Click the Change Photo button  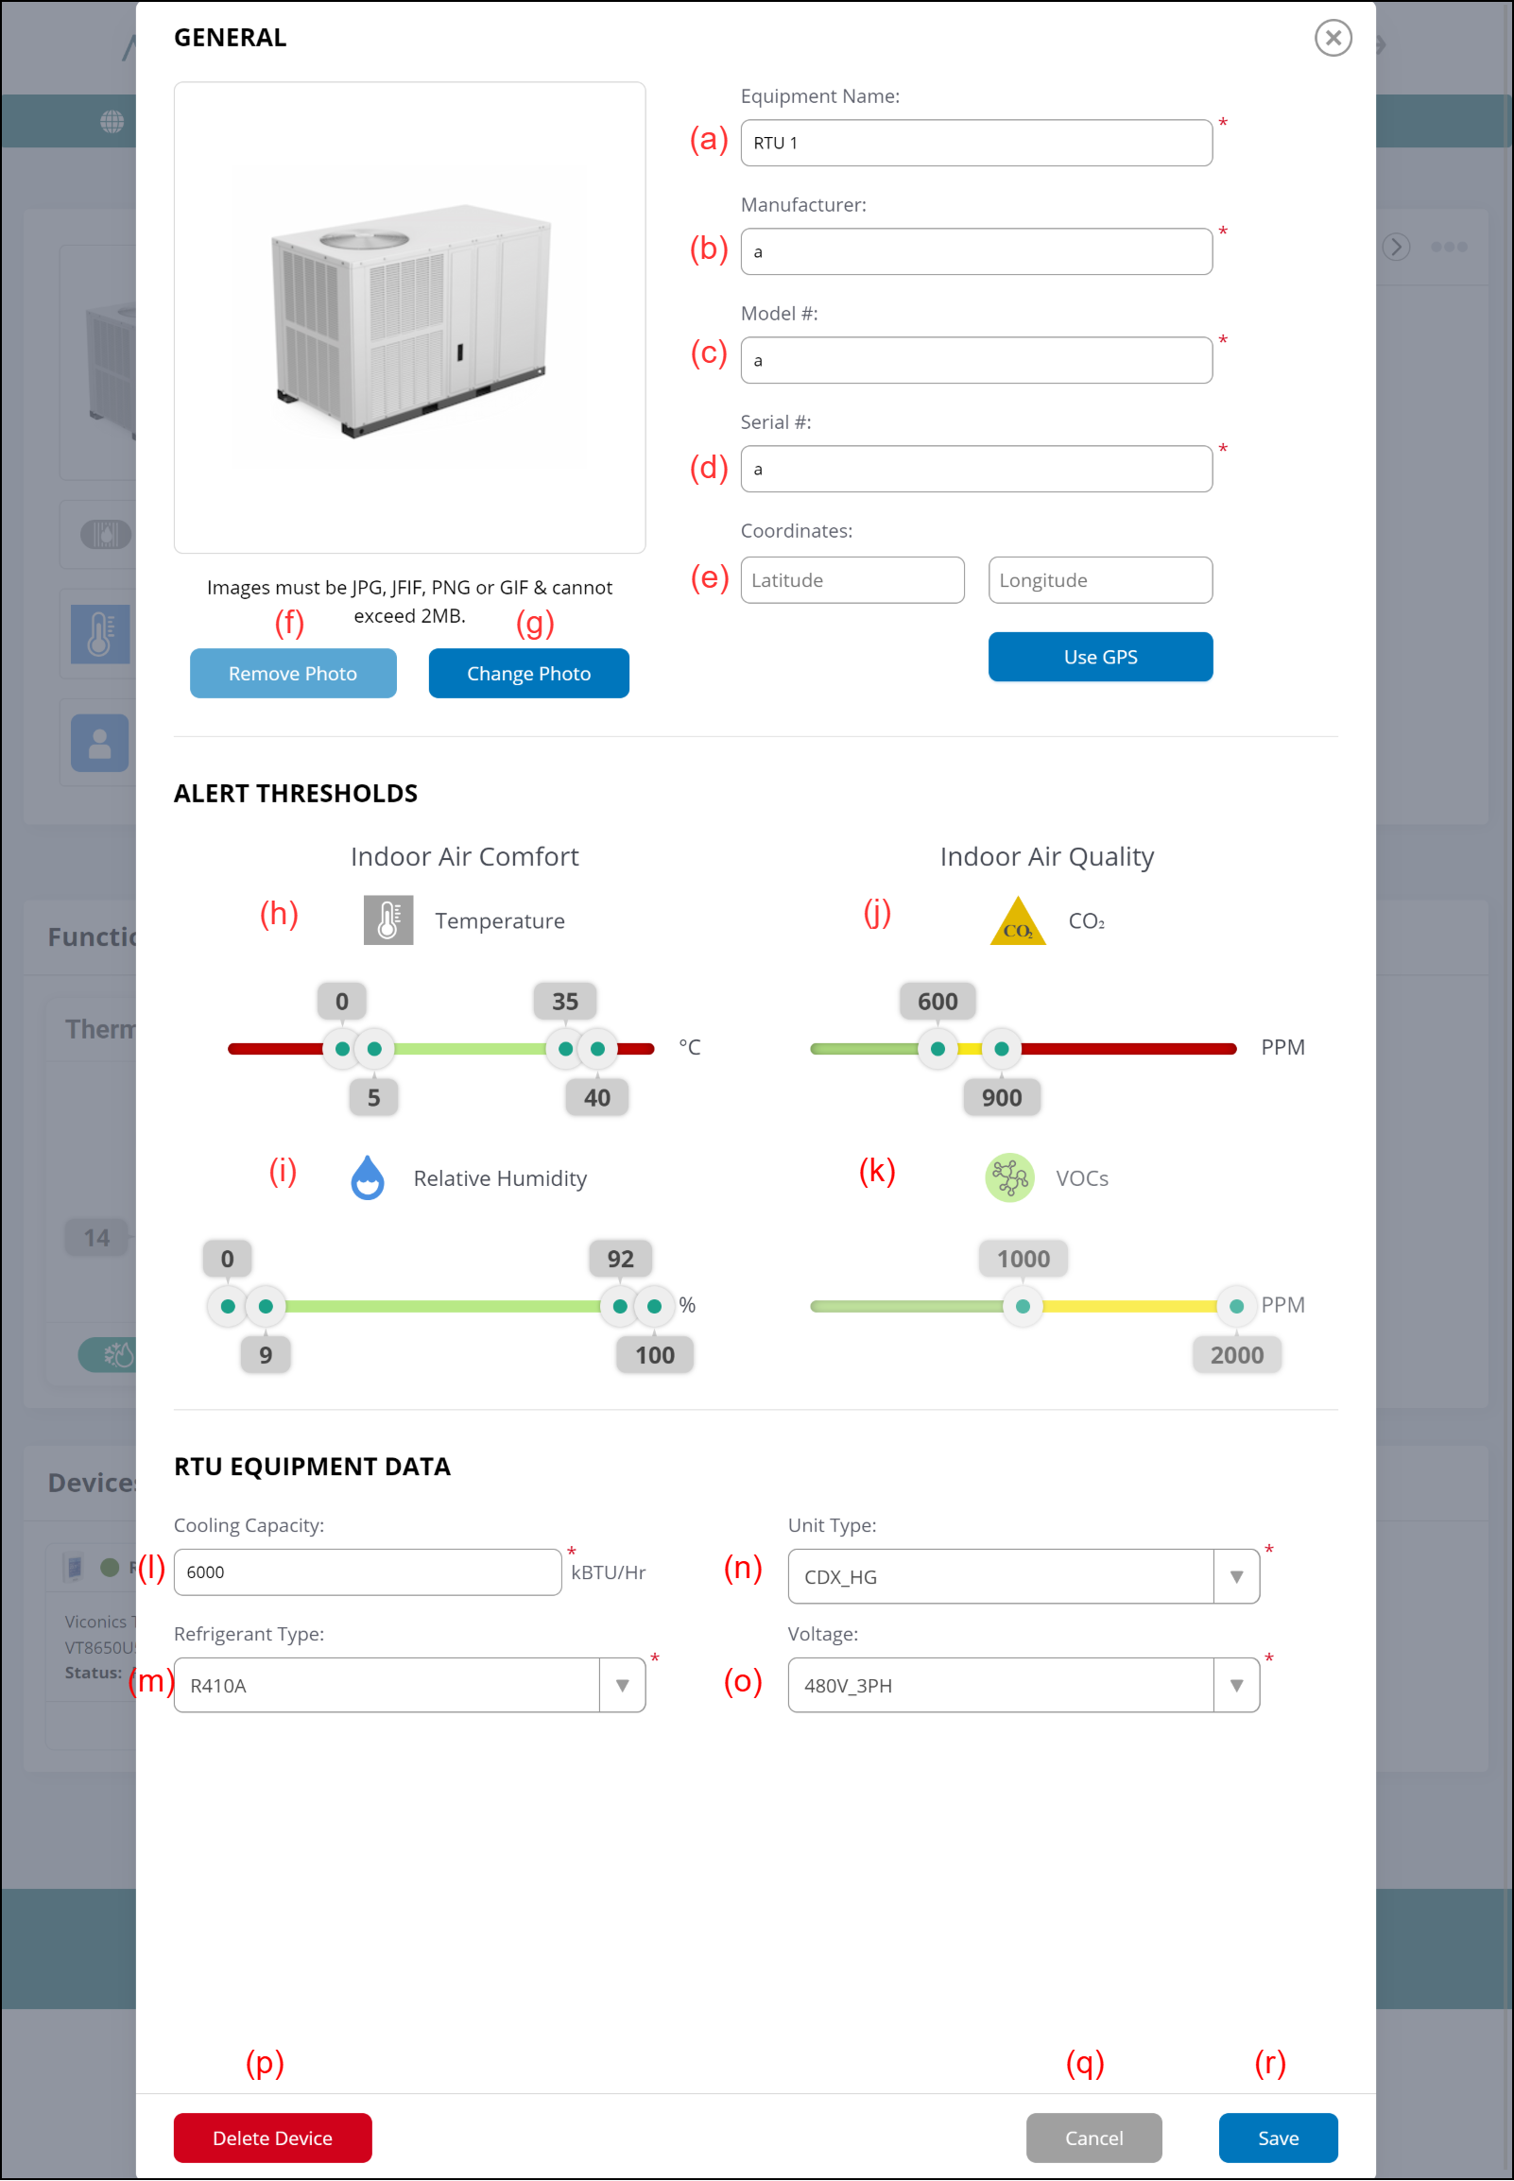point(528,673)
